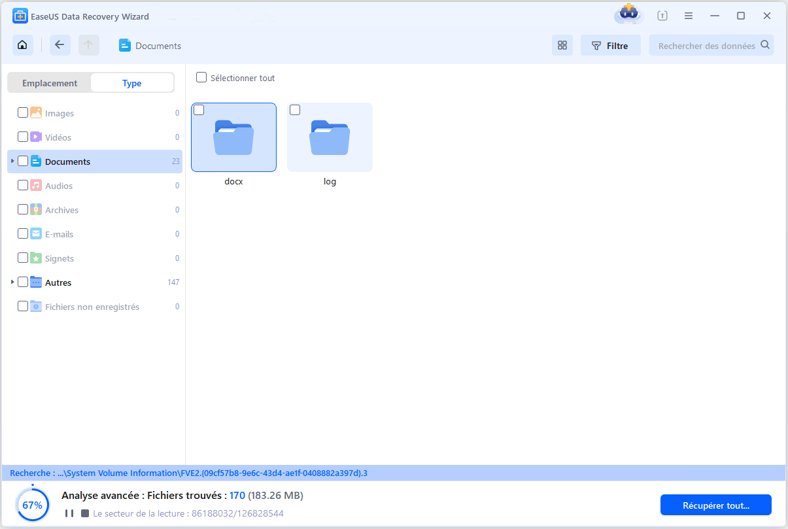The height and width of the screenshot is (529, 788).
Task: Open the hamburger menu in title bar
Action: 689,16
